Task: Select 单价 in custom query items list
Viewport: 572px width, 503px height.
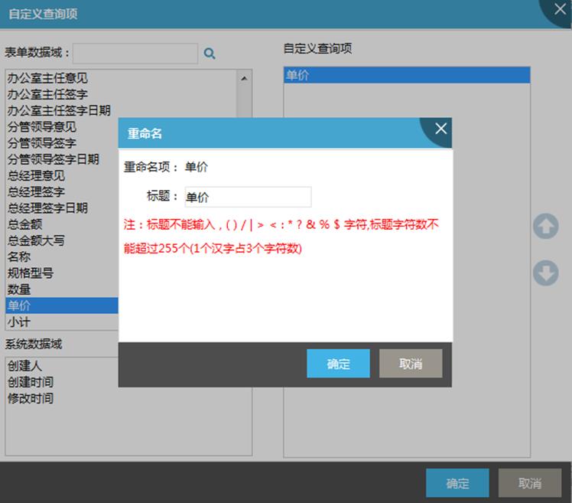Action: tap(406, 75)
